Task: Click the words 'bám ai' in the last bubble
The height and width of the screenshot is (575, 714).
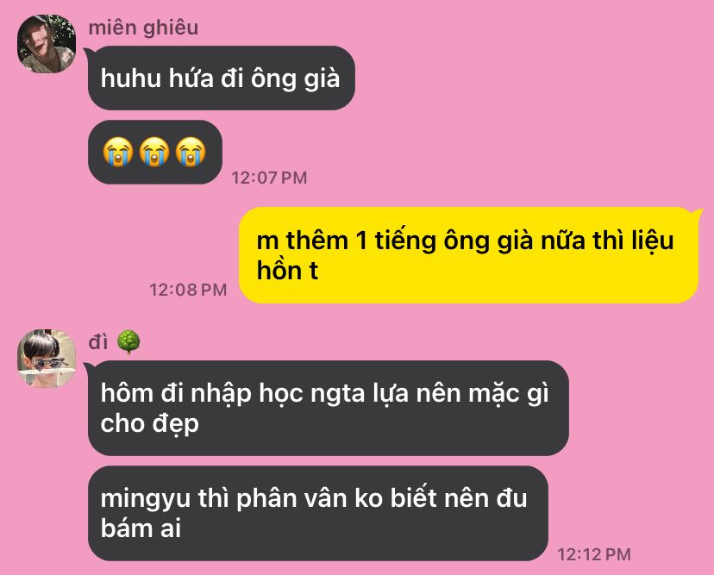Action: coord(141,528)
